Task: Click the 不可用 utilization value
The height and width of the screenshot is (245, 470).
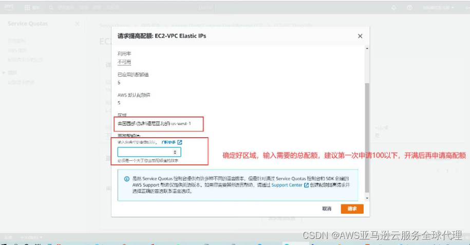Action: [124, 62]
